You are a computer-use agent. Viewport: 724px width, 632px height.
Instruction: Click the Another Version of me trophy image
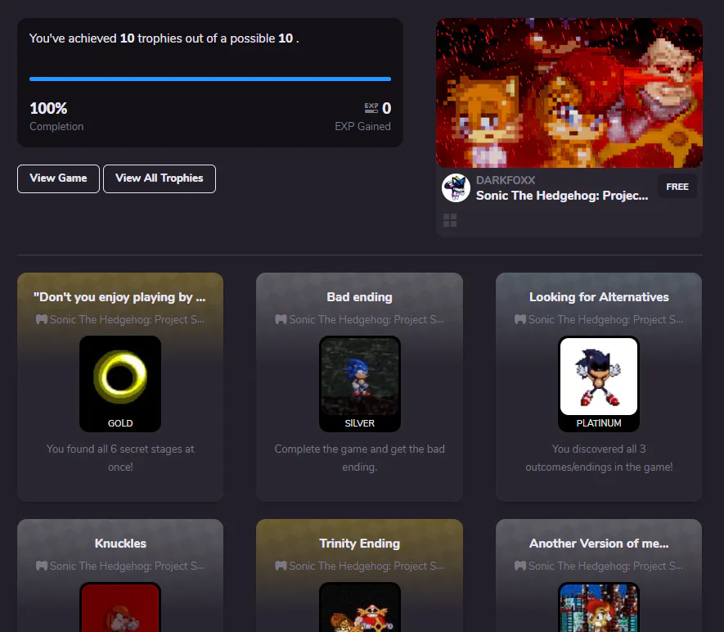[x=599, y=607]
